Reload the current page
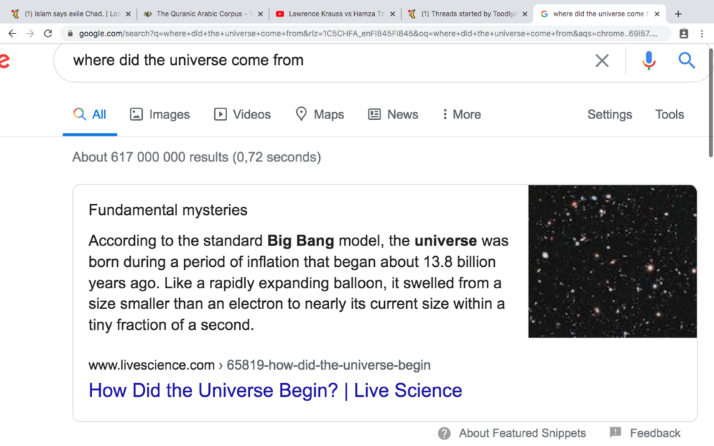 click(48, 34)
